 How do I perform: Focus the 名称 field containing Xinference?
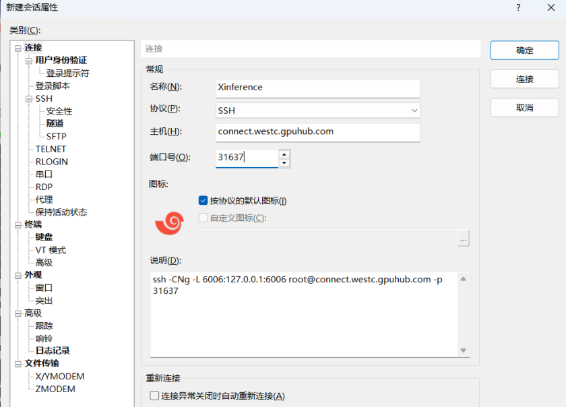[x=317, y=88]
